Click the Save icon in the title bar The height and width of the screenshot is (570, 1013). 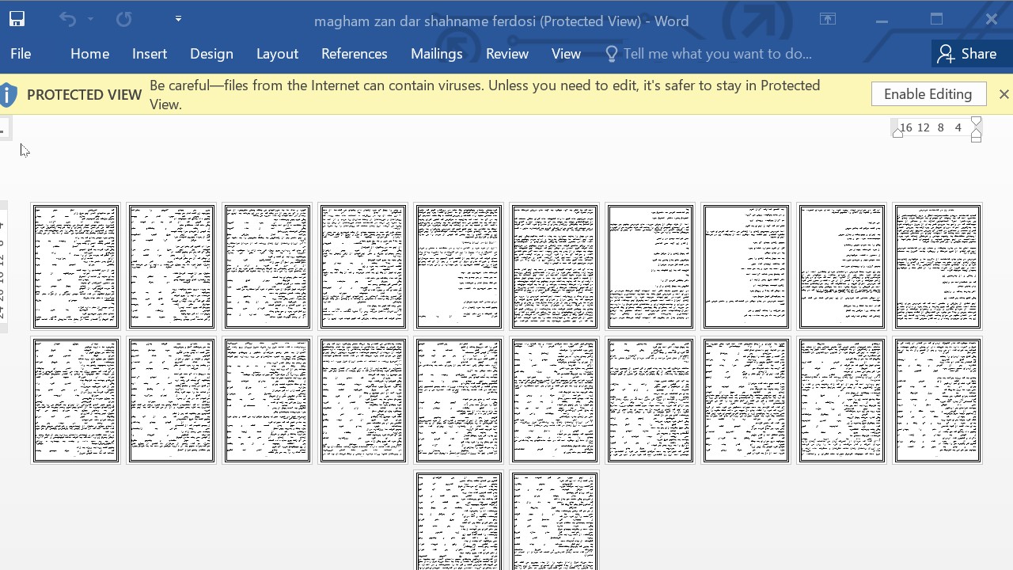pos(17,19)
